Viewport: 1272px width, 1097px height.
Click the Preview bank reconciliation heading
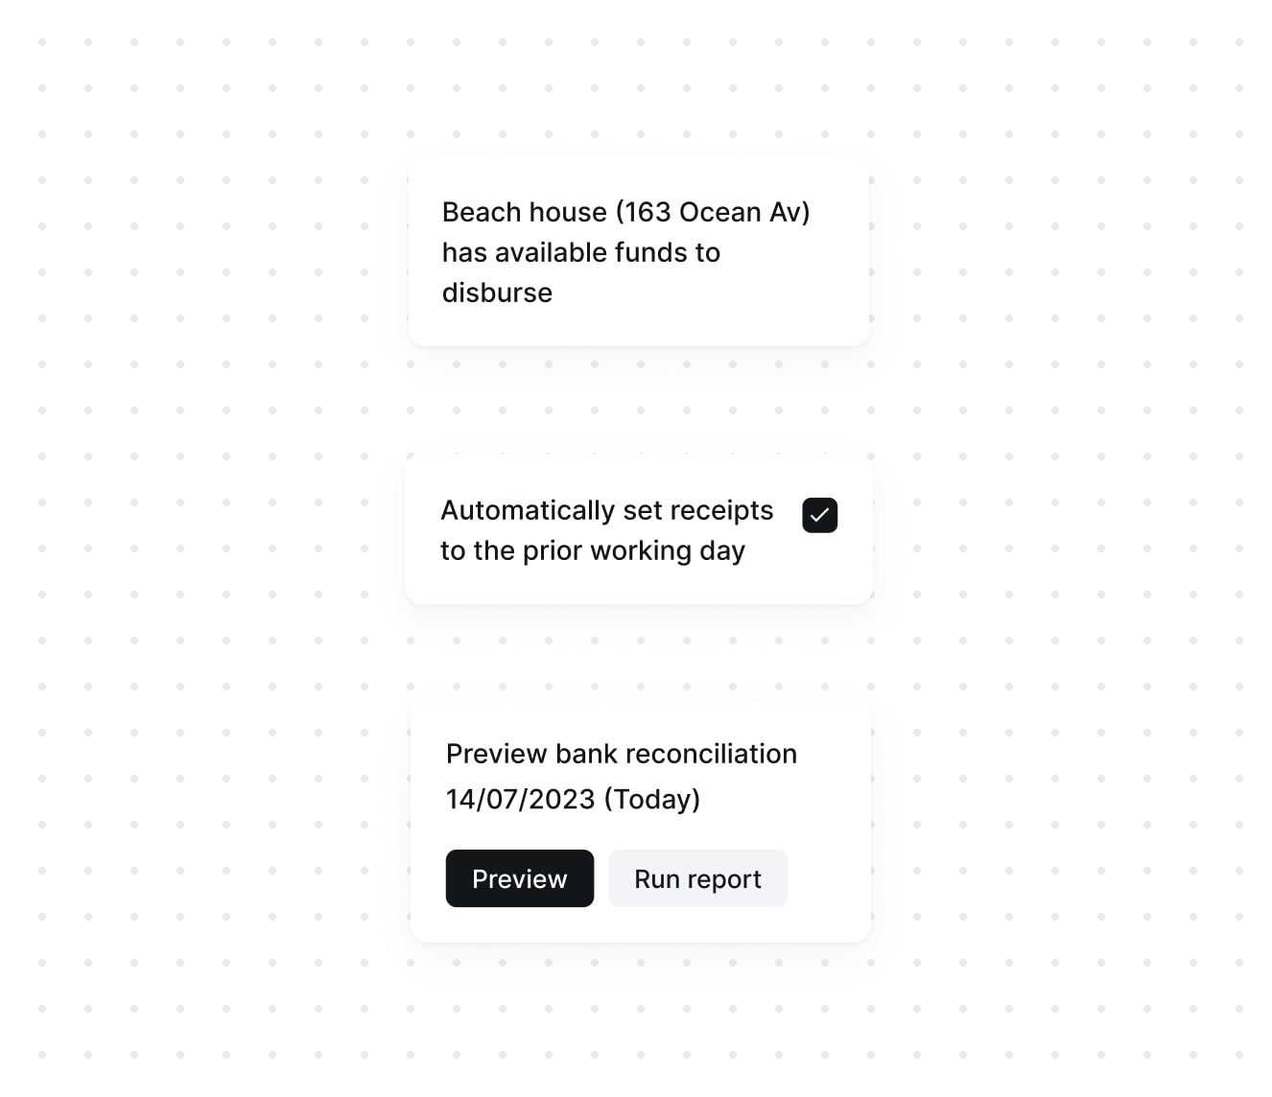621,754
